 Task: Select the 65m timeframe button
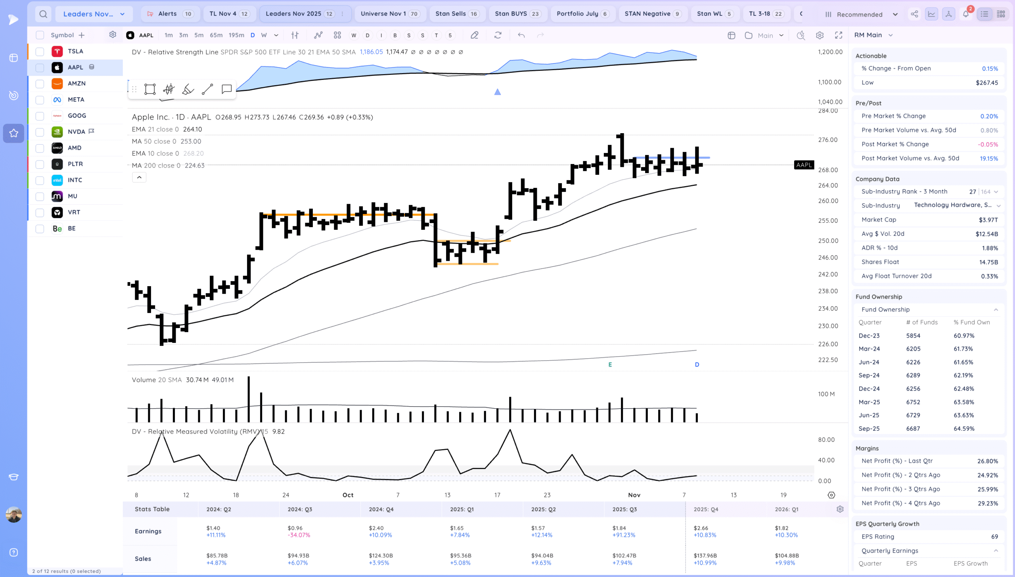[216, 35]
